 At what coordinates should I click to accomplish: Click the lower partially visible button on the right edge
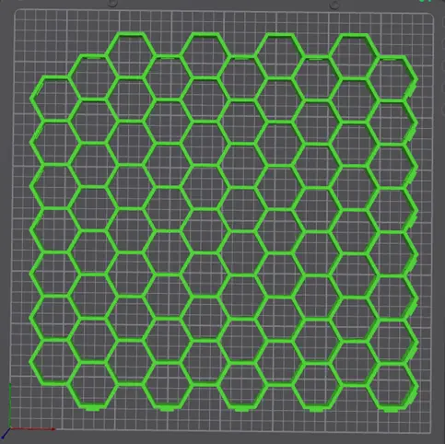(x=443, y=110)
